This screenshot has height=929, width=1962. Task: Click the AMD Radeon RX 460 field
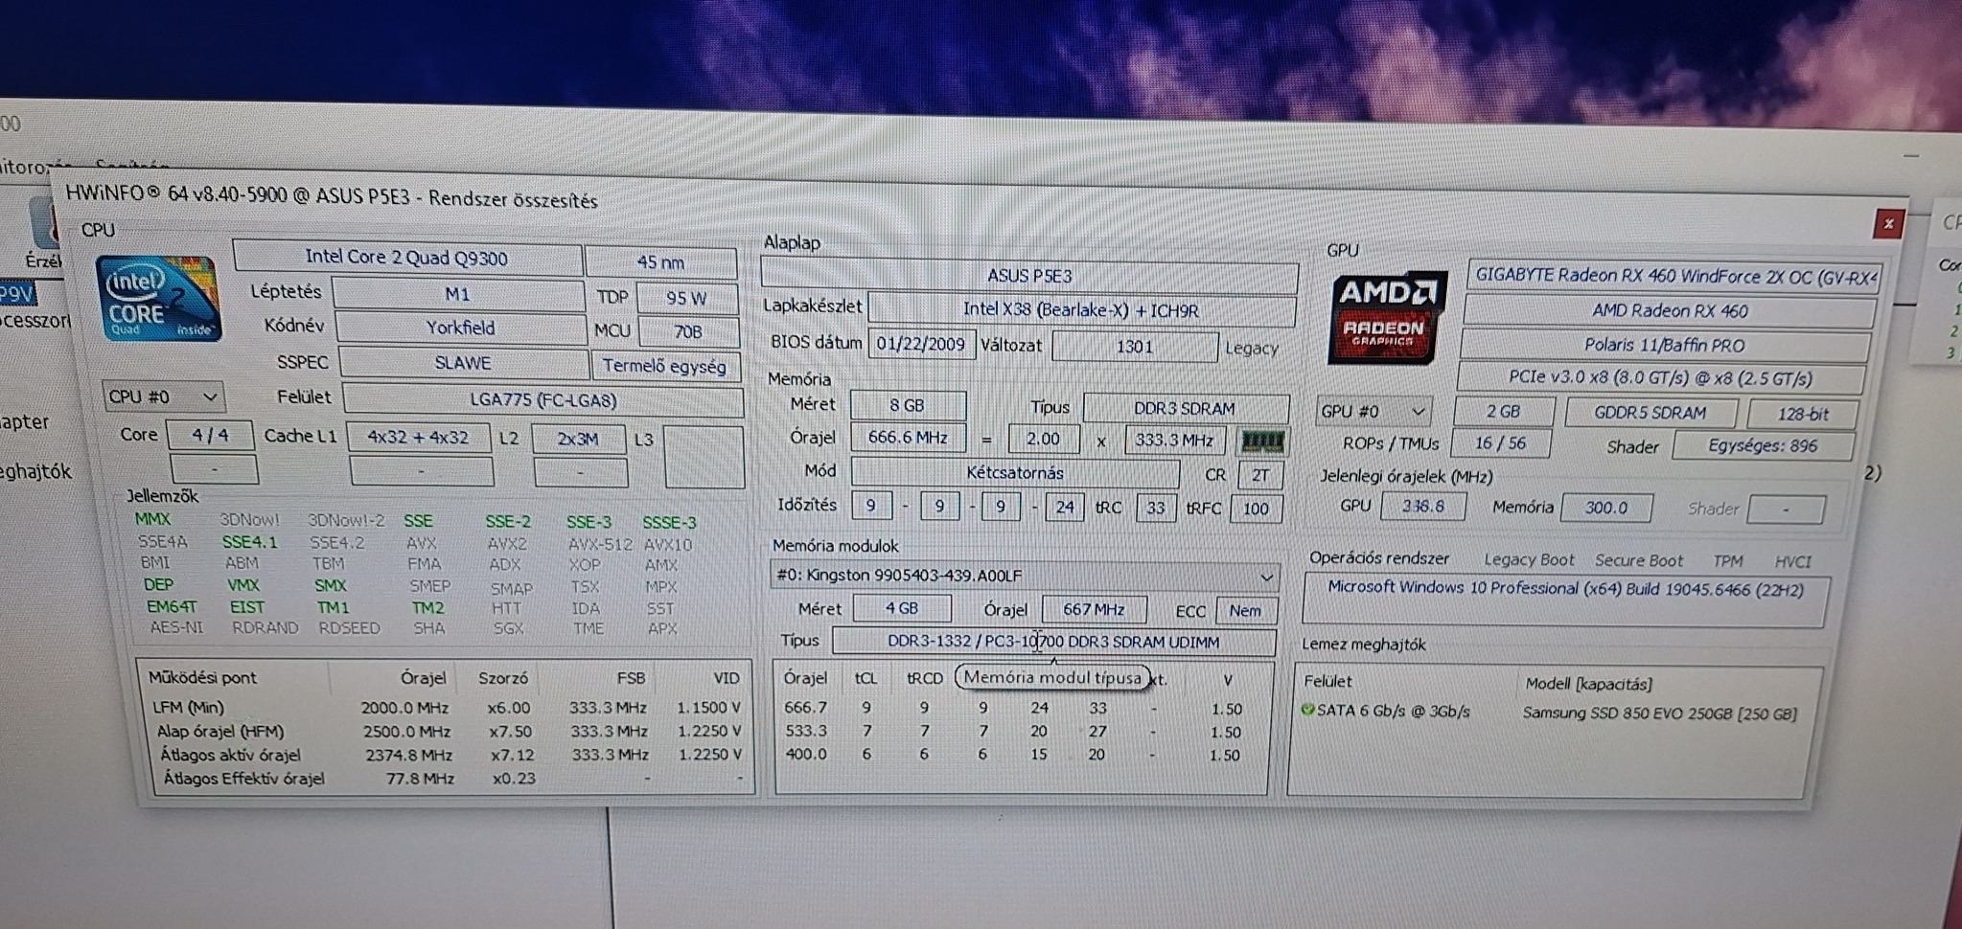point(1669,311)
